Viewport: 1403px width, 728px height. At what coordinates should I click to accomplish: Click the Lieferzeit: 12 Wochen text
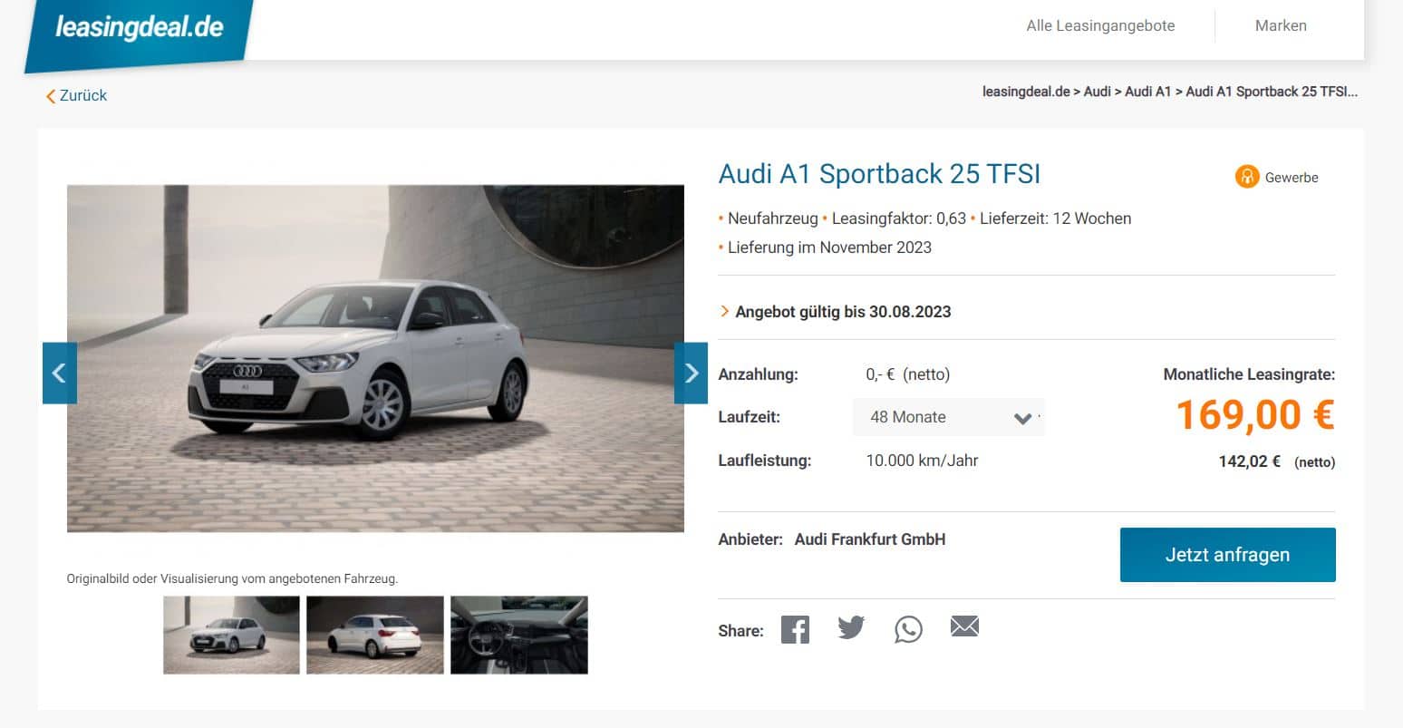(1055, 218)
